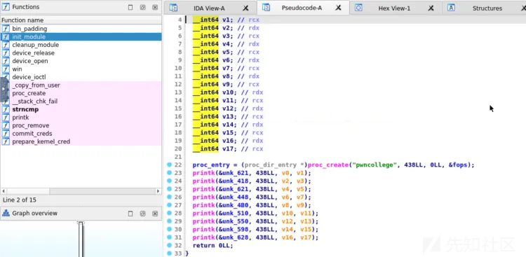Click the Functions panel title icon
The image size is (526, 257).
point(6,7)
